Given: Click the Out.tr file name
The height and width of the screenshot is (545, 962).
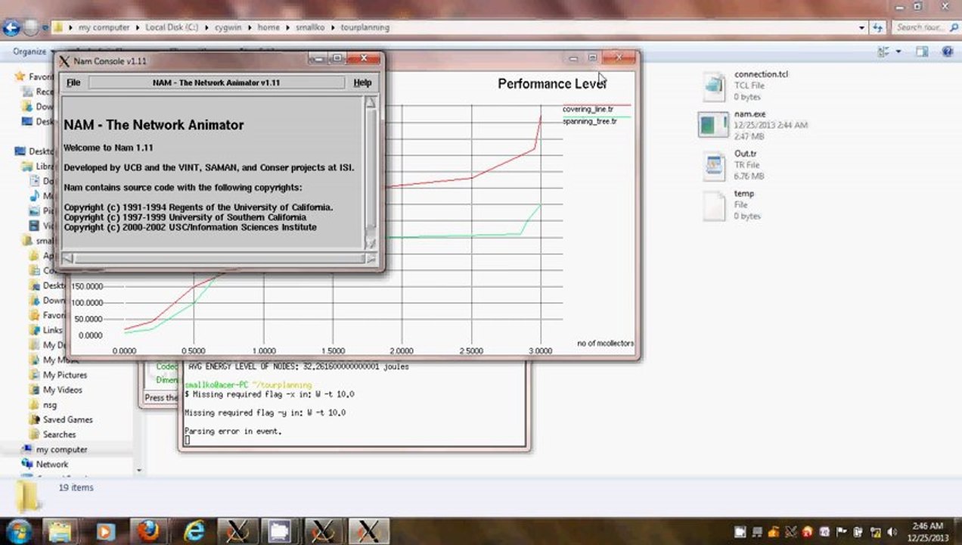Looking at the screenshot, I should click(745, 154).
